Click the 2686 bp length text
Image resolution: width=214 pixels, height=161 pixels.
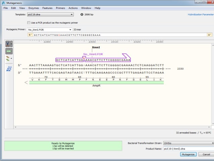click(89, 14)
